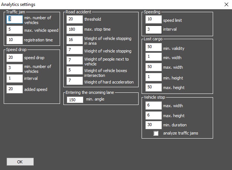Select Weight of hard acceleration field
This screenshot has width=232, height=170.
(75, 81)
